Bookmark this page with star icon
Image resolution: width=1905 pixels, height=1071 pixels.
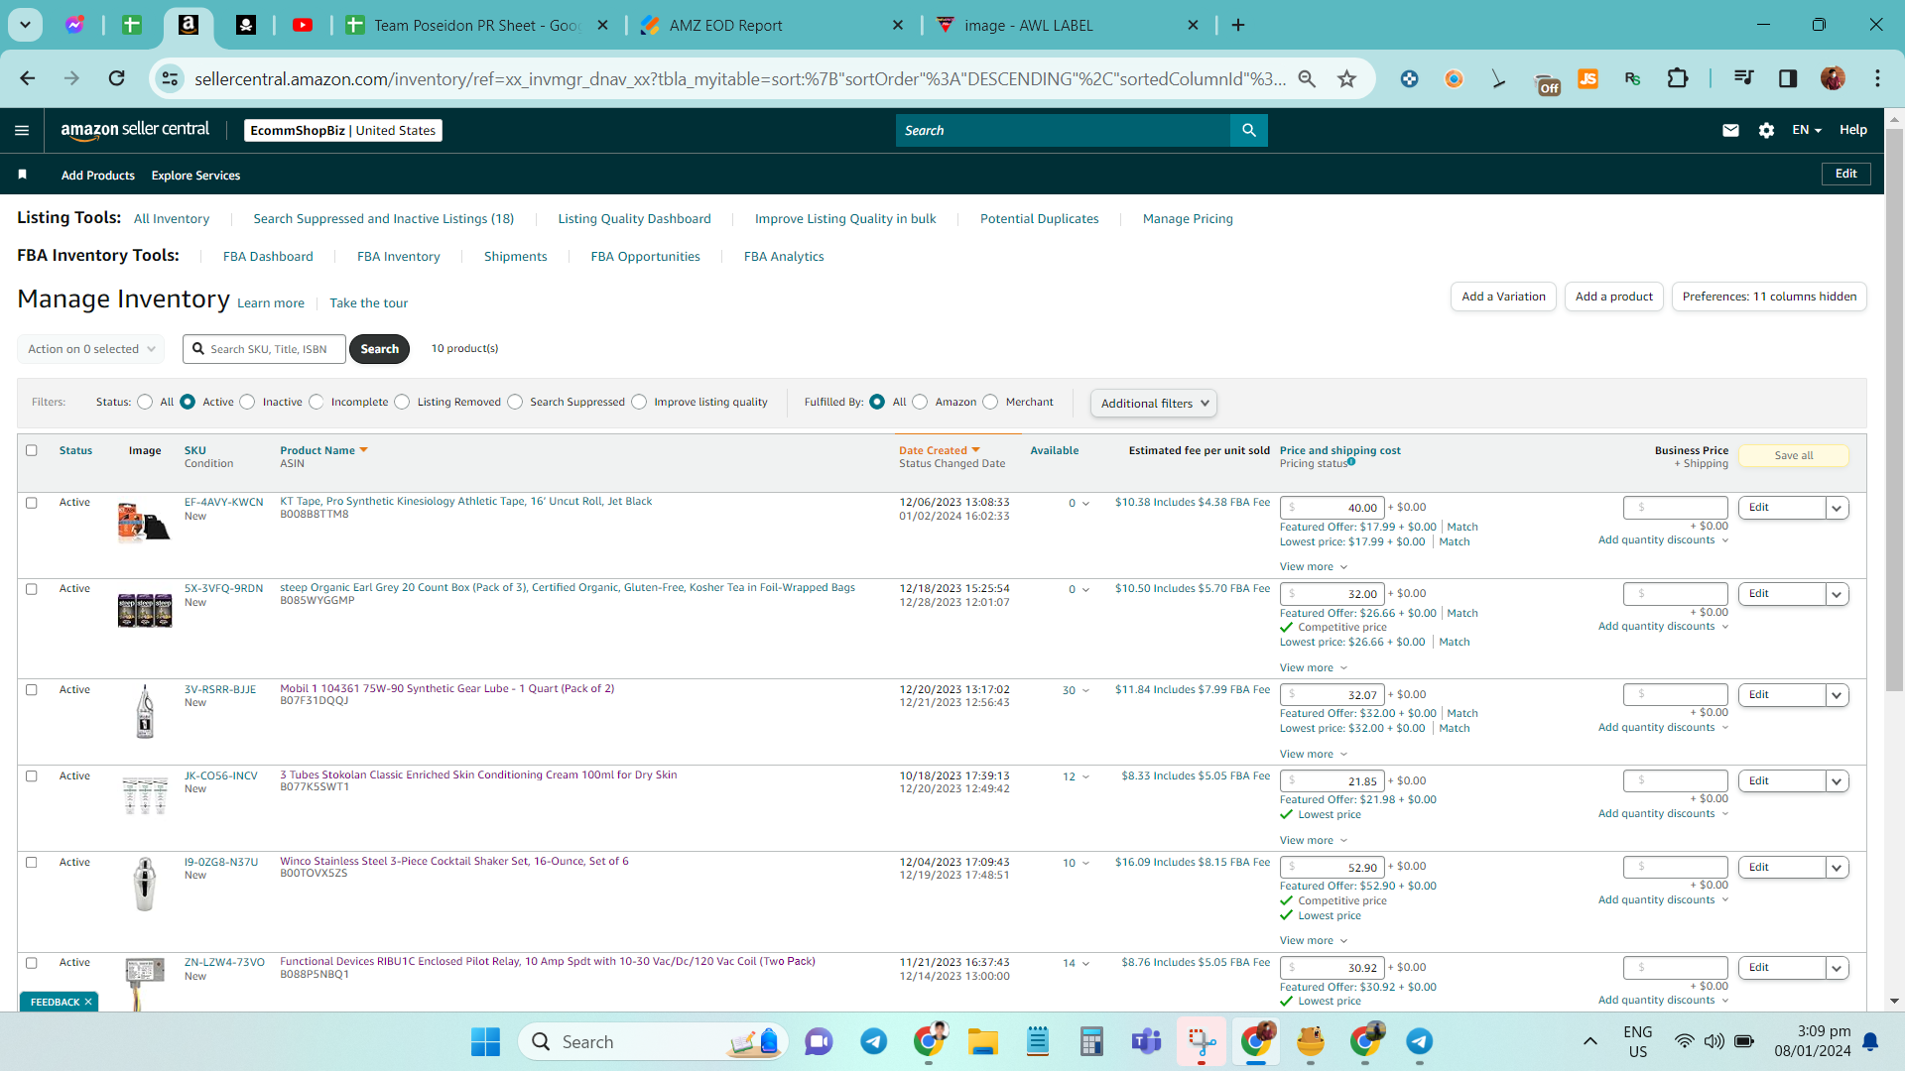[1346, 78]
